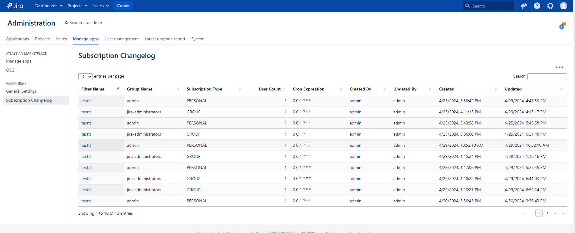Click the Jira logo in header
575x233 pixels.
pyautogui.click(x=15, y=6)
